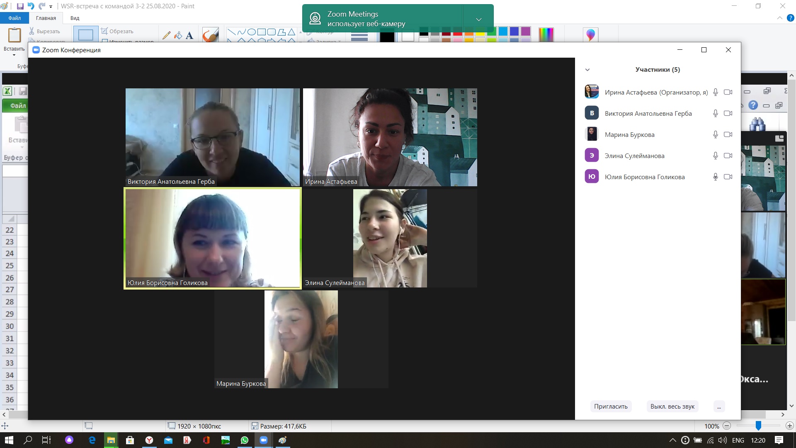
Task: Select the Fill bucket tool in Paint
Action: pos(178,35)
